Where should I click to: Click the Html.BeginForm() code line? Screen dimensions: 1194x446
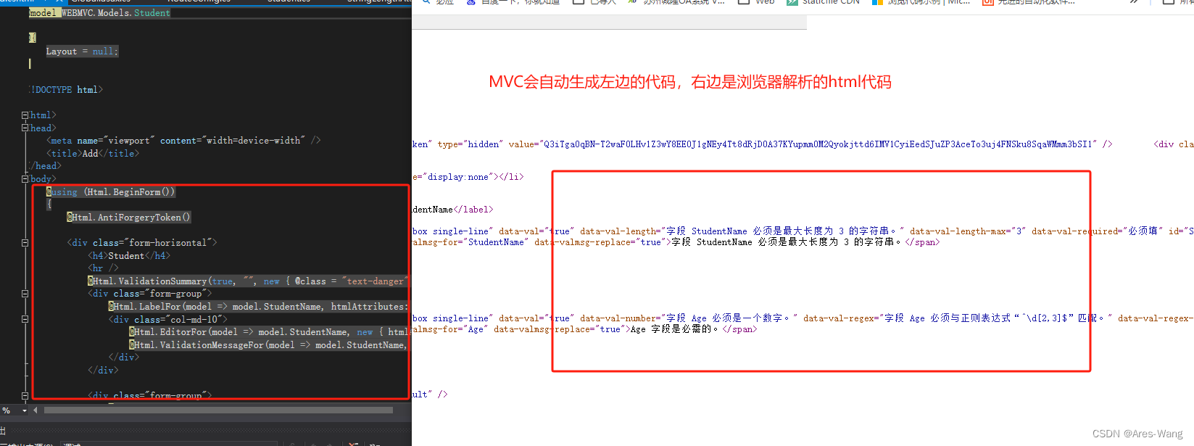coord(111,191)
